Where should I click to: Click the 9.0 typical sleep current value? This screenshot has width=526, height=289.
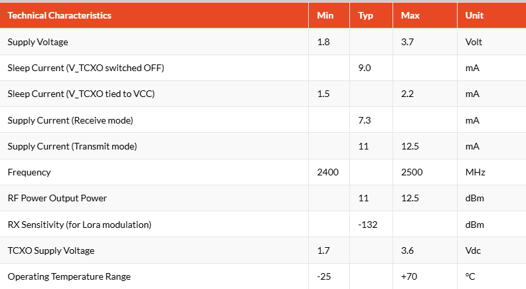[x=365, y=68]
